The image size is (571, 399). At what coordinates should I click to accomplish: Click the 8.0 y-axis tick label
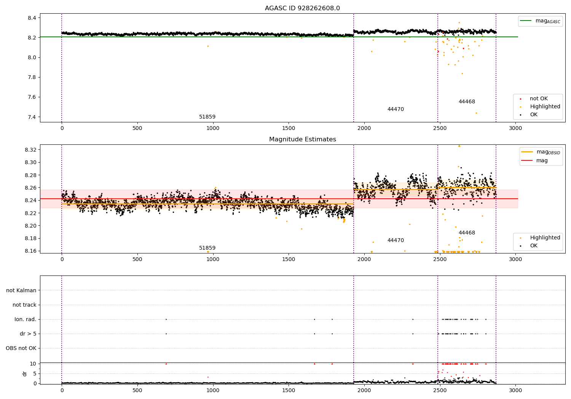[32, 58]
